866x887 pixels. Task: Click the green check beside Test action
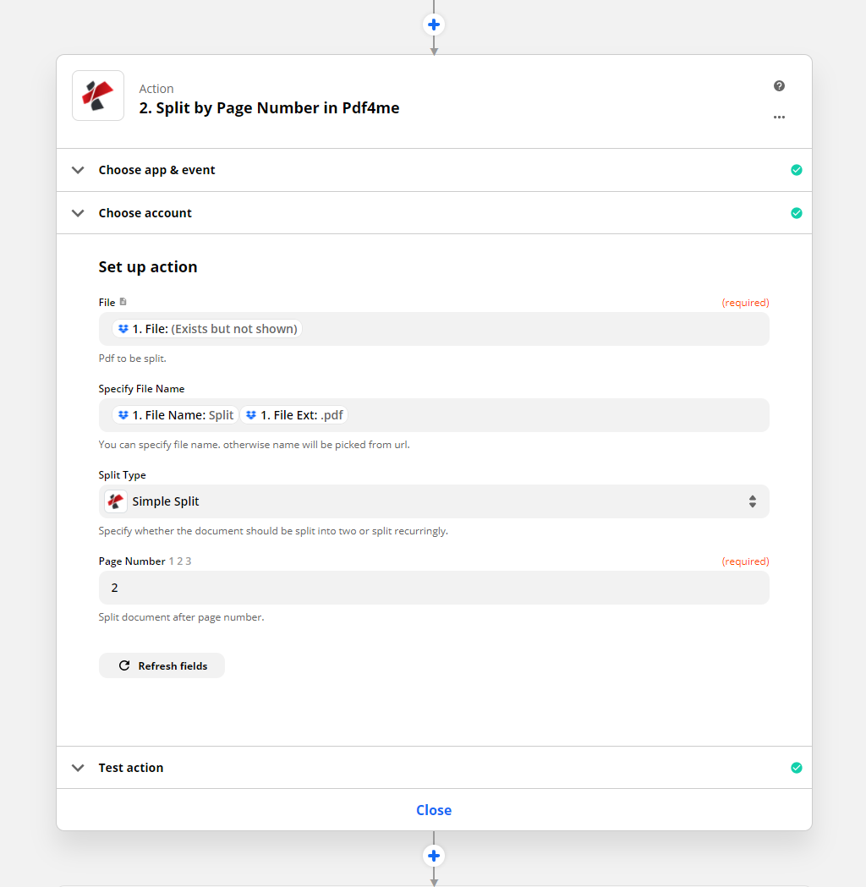point(796,768)
